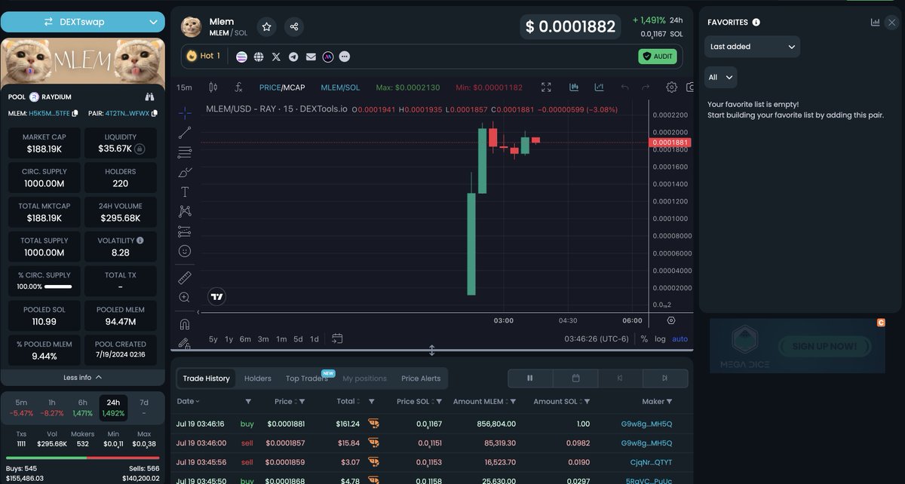Select the Fibonacci retracement tool

click(185, 152)
